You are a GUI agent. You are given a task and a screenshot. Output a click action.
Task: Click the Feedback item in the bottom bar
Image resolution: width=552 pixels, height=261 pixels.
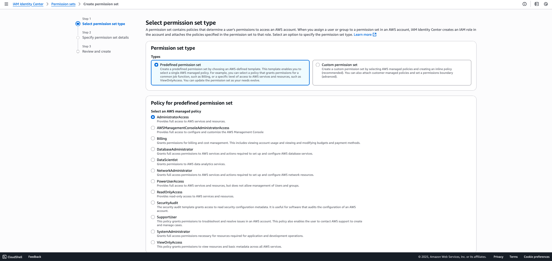[34, 257]
